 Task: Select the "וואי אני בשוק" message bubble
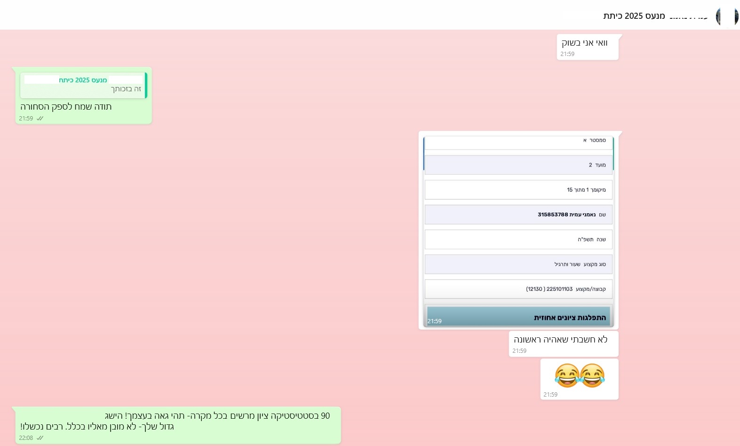tap(584, 43)
